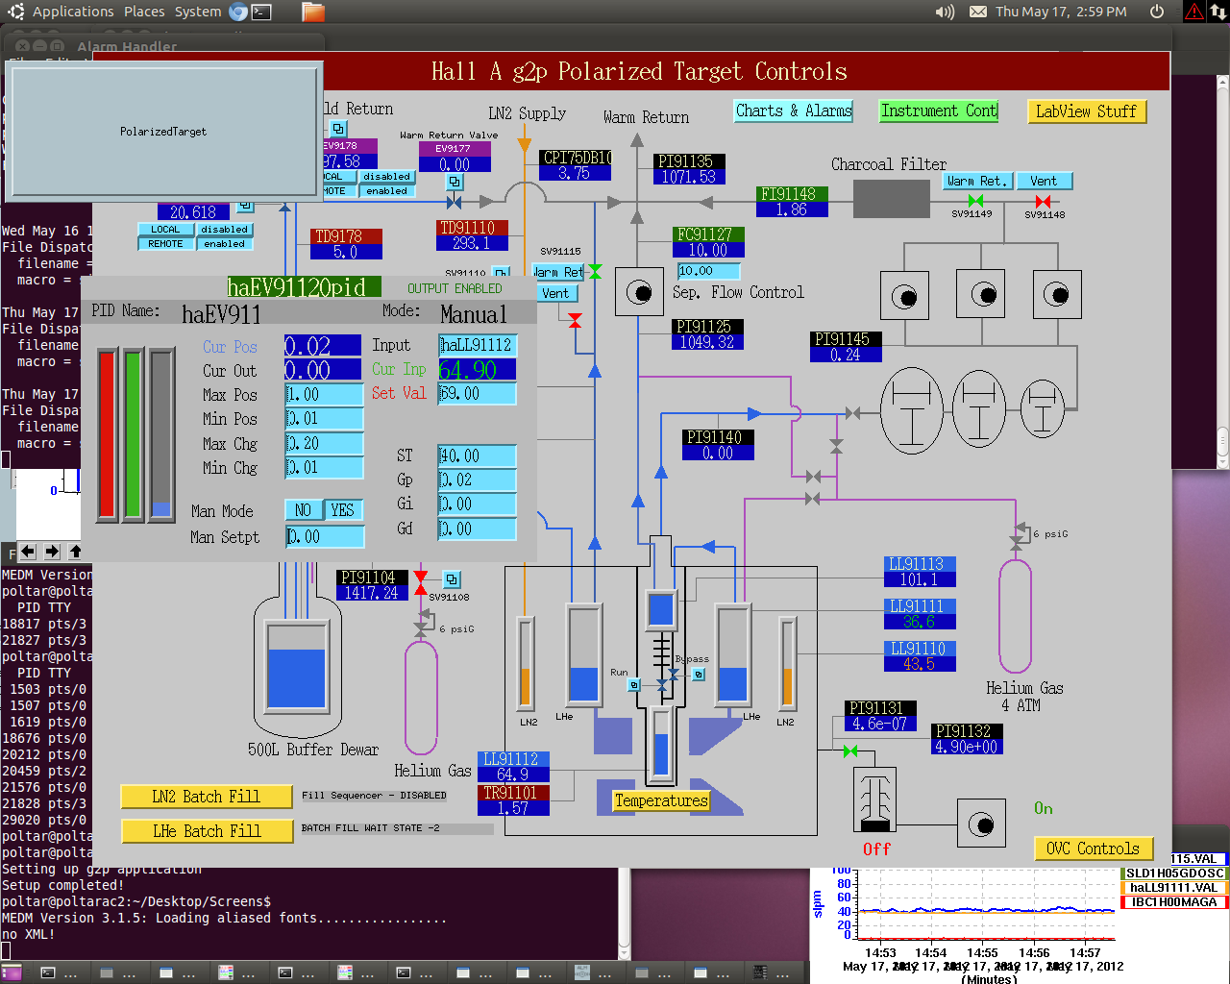Click enabled button under EV9178
1230x984 pixels.
coord(386,191)
